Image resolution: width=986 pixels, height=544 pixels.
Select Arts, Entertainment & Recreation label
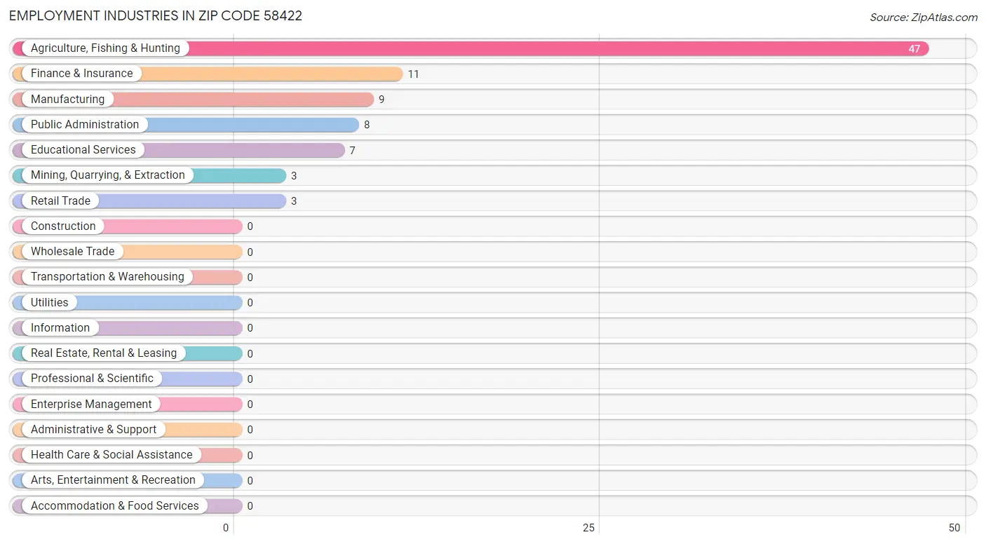tap(113, 480)
